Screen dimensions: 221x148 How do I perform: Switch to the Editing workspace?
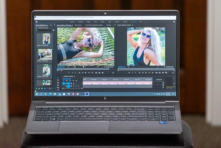(88, 22)
